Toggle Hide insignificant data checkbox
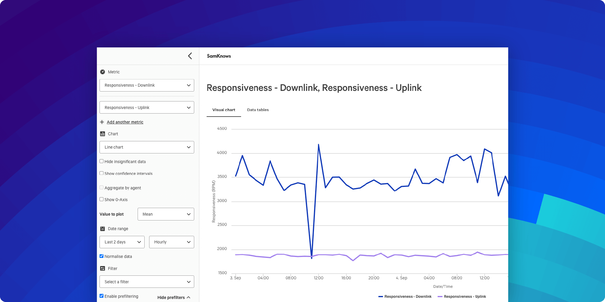 click(x=102, y=161)
